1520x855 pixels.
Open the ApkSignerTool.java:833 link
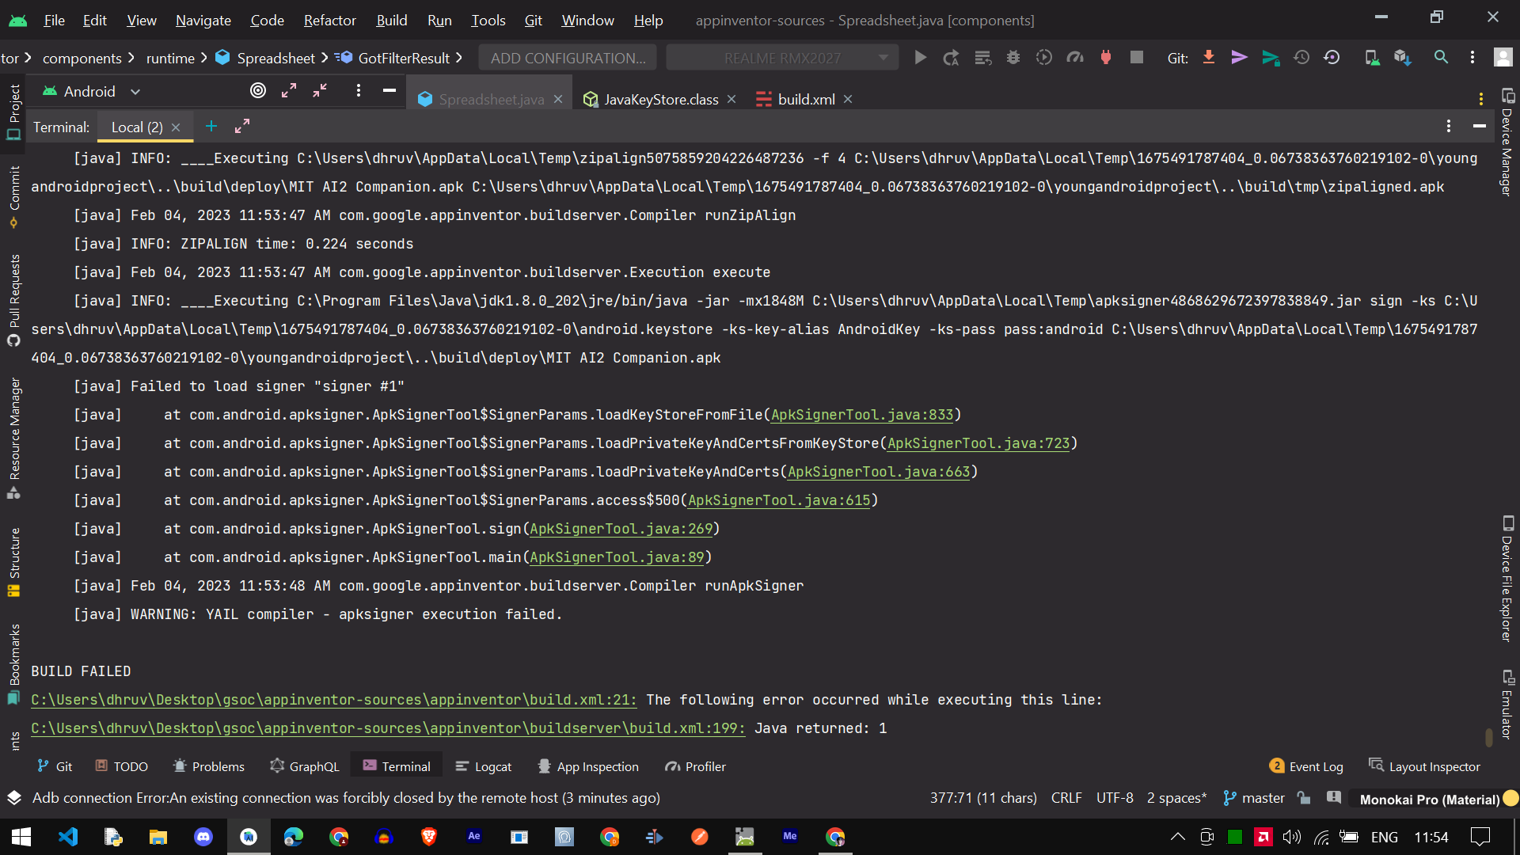(861, 415)
